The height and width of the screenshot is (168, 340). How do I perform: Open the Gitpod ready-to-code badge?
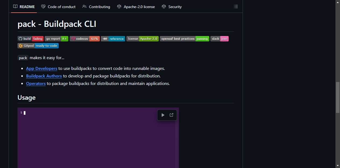38,46
